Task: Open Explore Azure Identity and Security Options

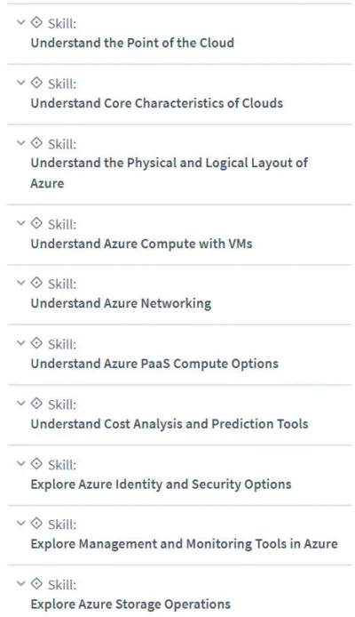Action: tap(161, 484)
